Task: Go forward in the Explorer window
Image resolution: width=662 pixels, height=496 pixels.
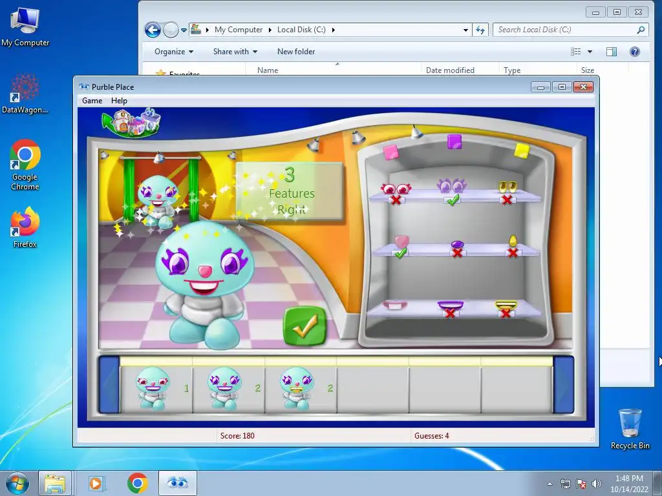Action: click(x=171, y=30)
